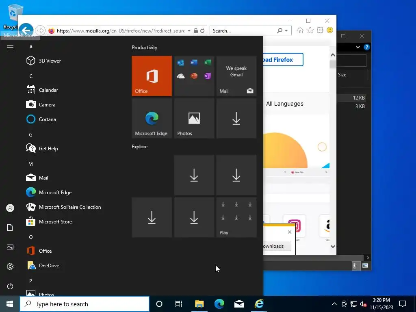Click the View Downloads button
Viewport: 416px width, 312px height.
[277, 246]
